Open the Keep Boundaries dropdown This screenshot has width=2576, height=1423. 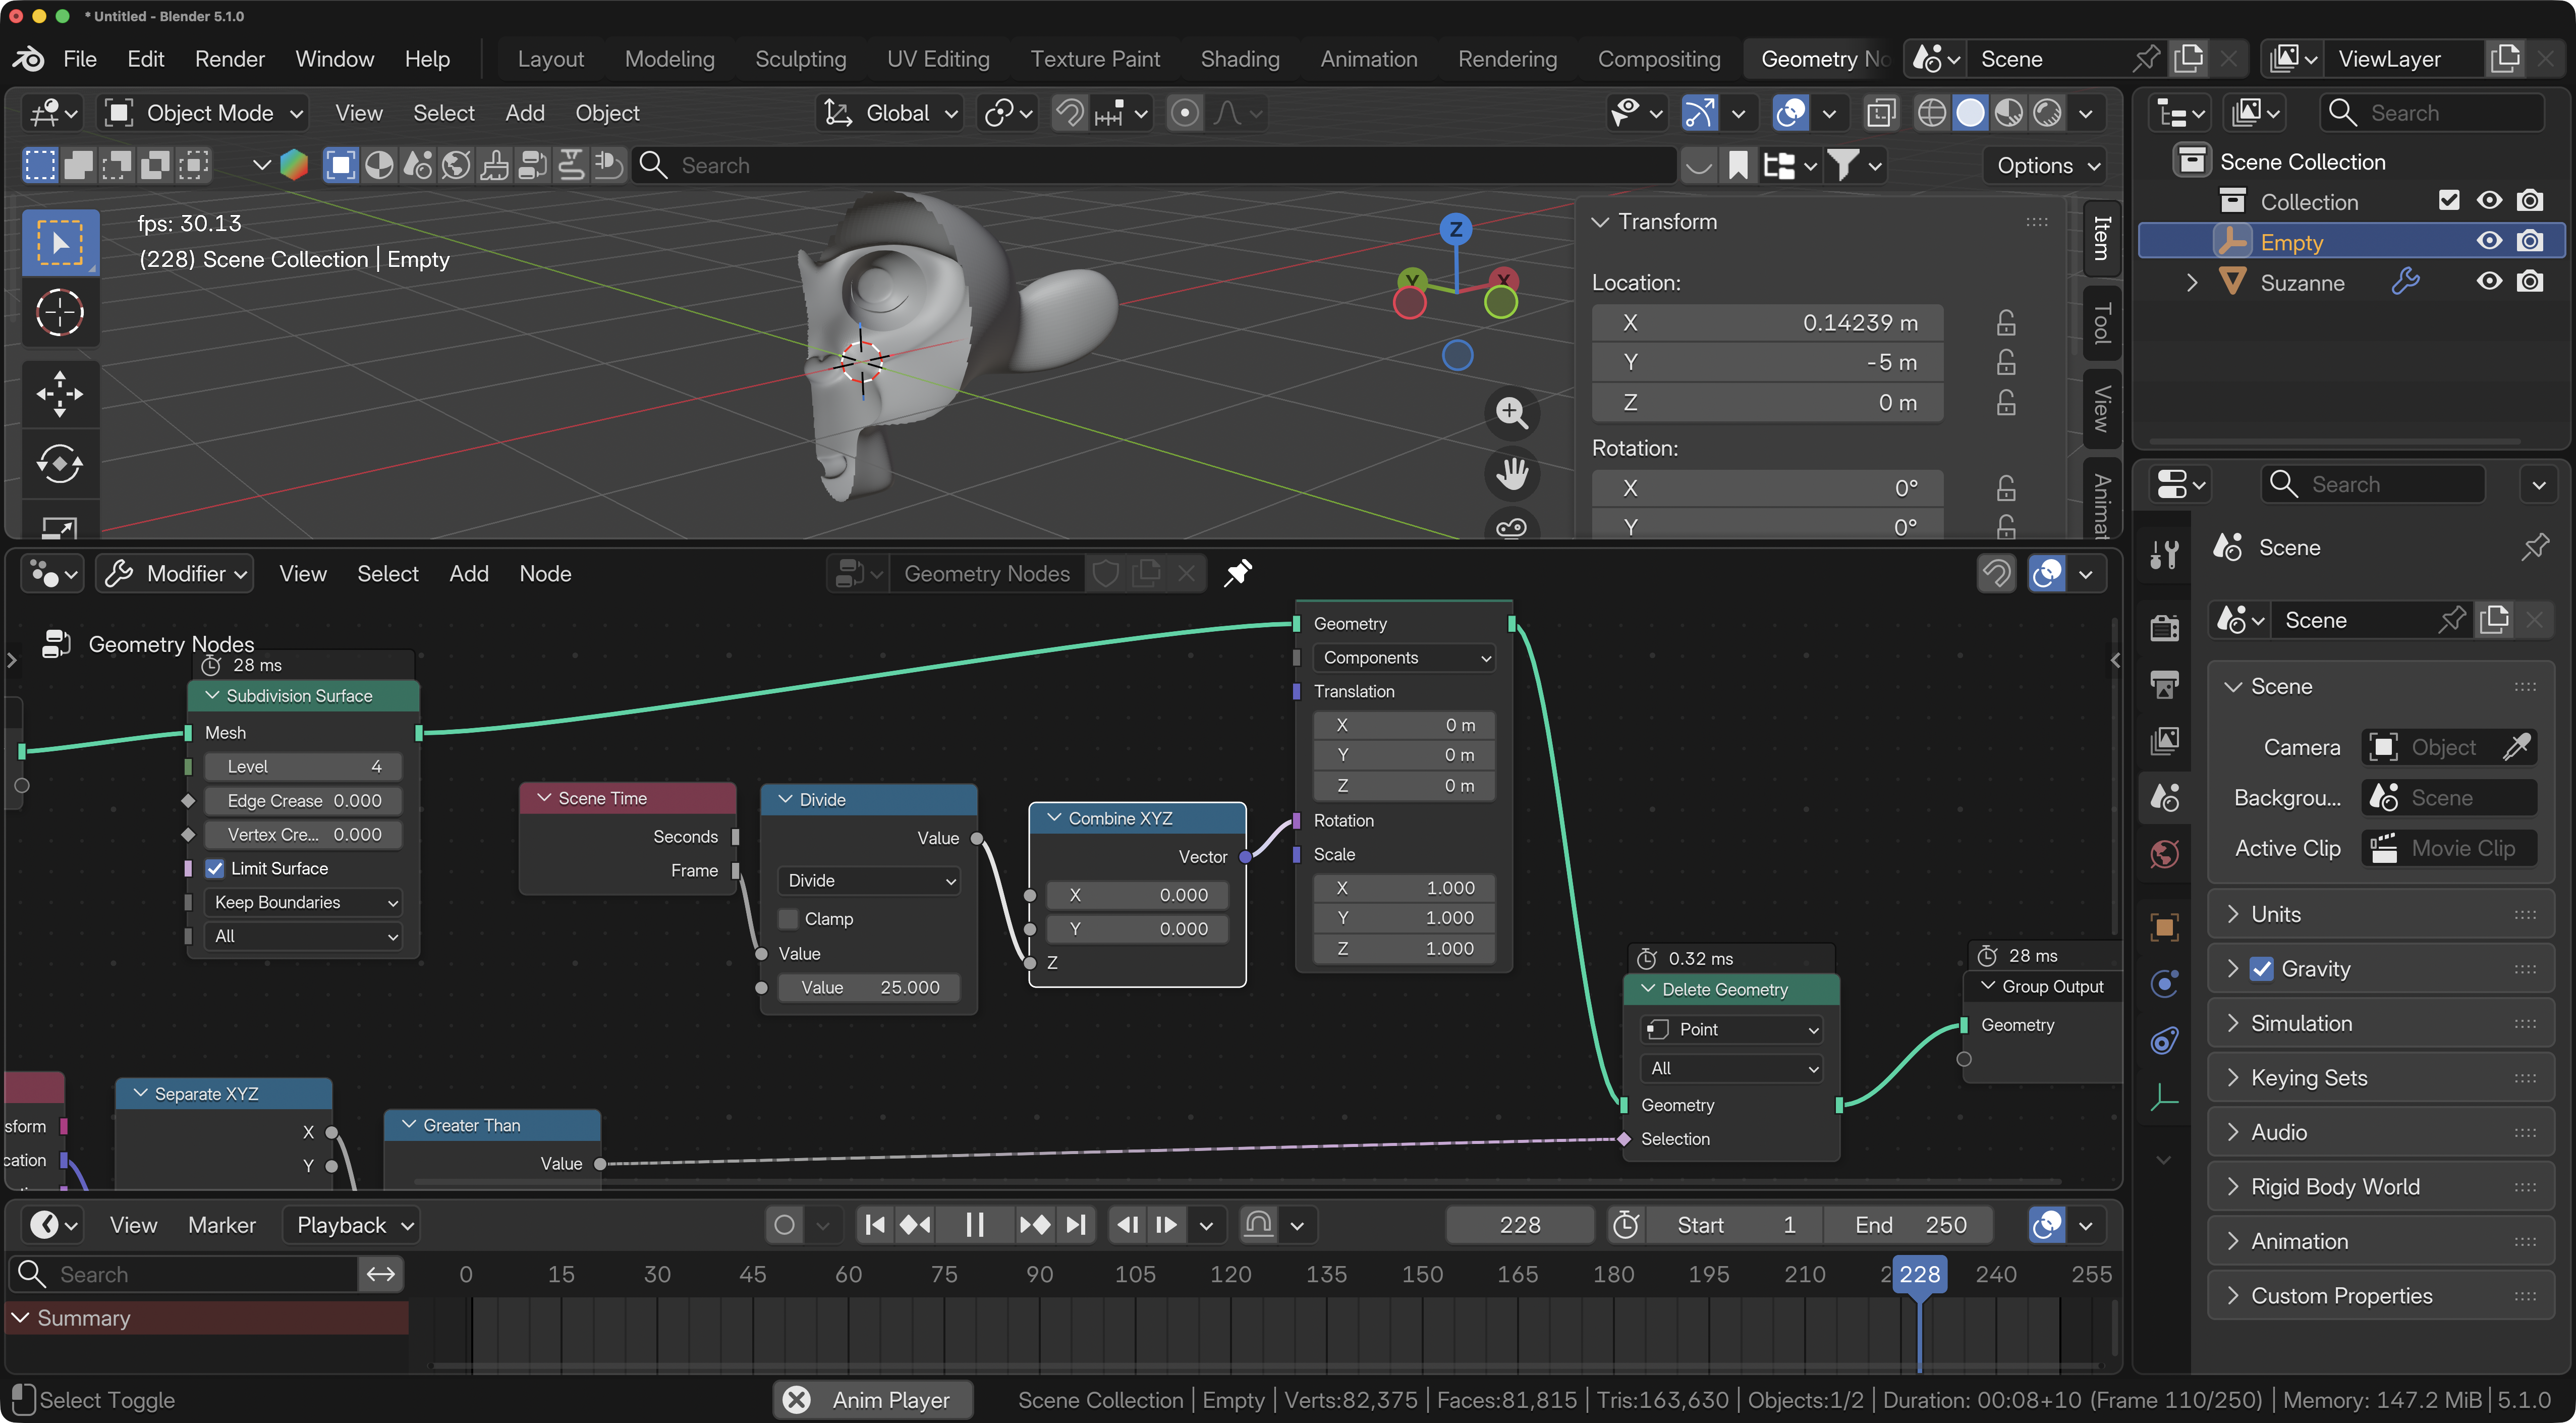(x=303, y=902)
